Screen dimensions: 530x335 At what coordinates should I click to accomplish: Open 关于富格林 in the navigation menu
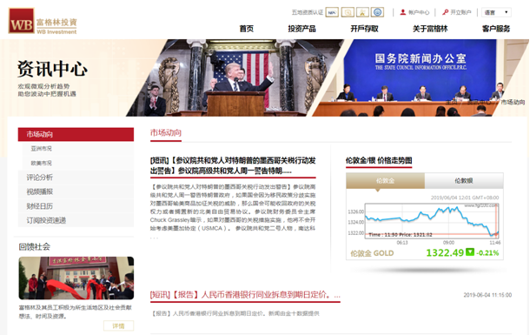coord(430,29)
